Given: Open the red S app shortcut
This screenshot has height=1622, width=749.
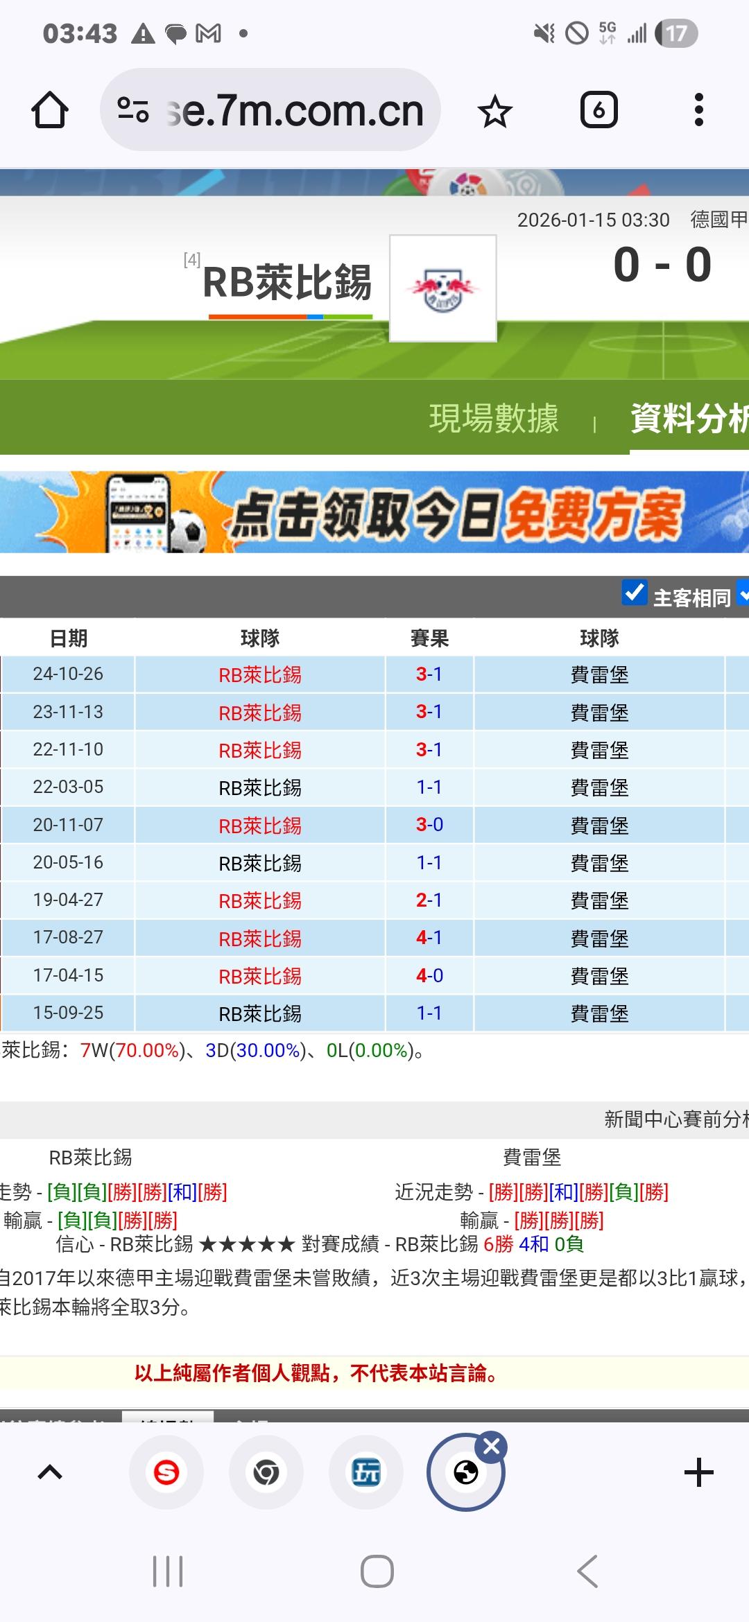Looking at the screenshot, I should tap(166, 1472).
